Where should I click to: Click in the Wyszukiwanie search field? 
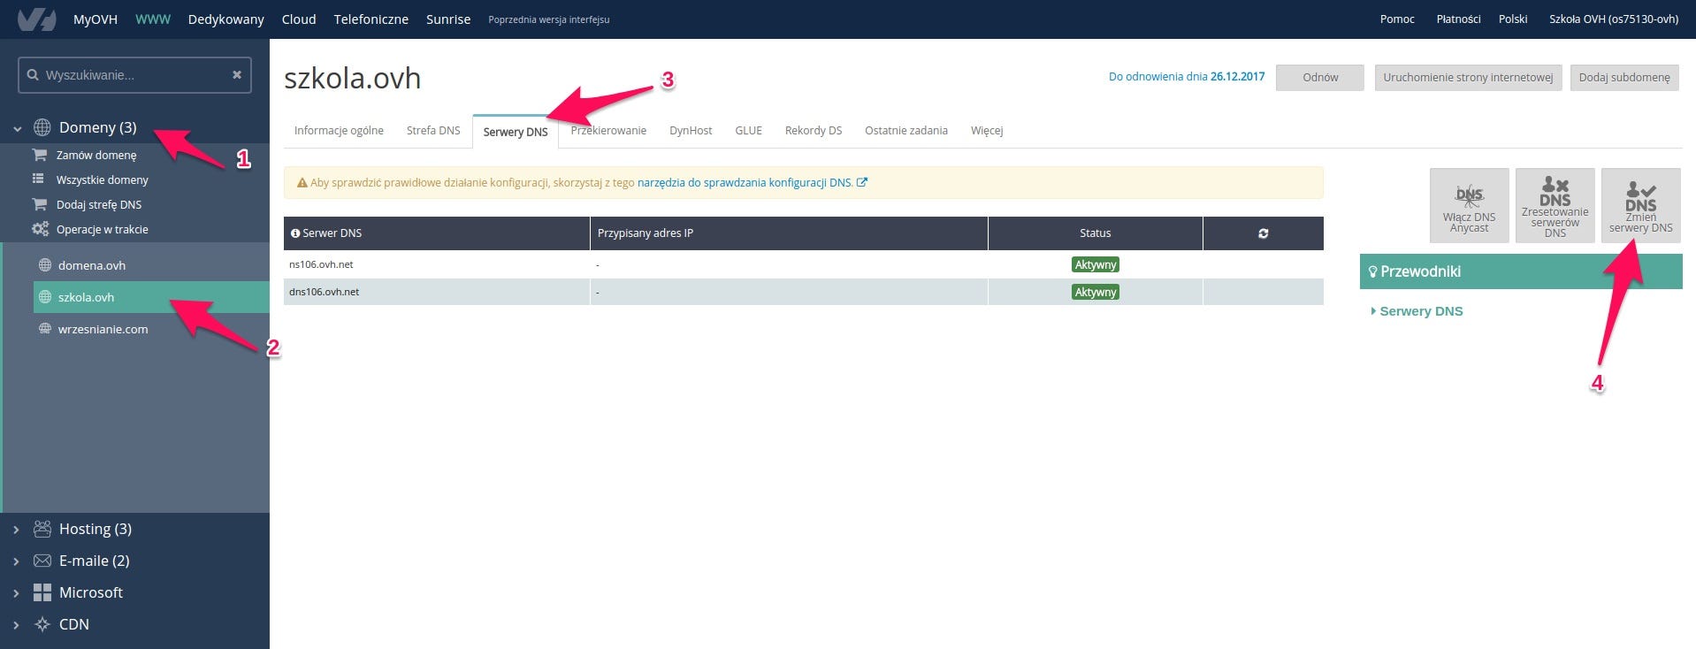coord(134,75)
